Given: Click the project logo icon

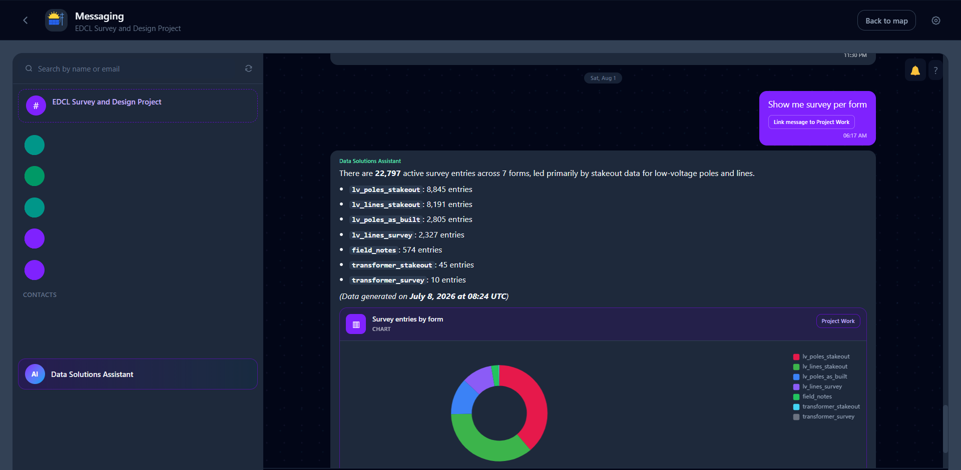Looking at the screenshot, I should click(x=56, y=20).
